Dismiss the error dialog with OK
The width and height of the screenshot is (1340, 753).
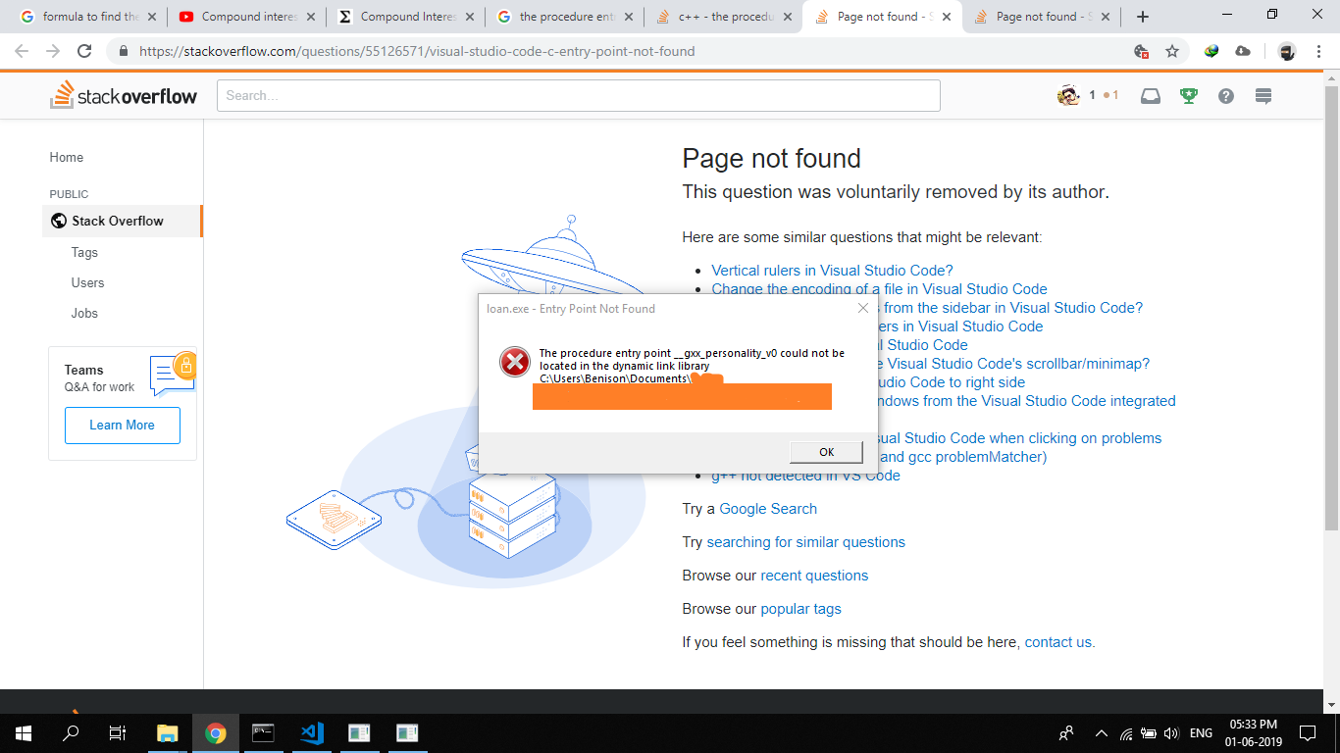[825, 451]
